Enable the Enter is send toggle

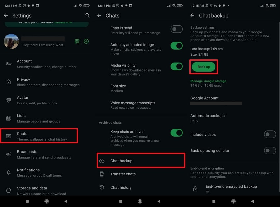(x=177, y=29)
